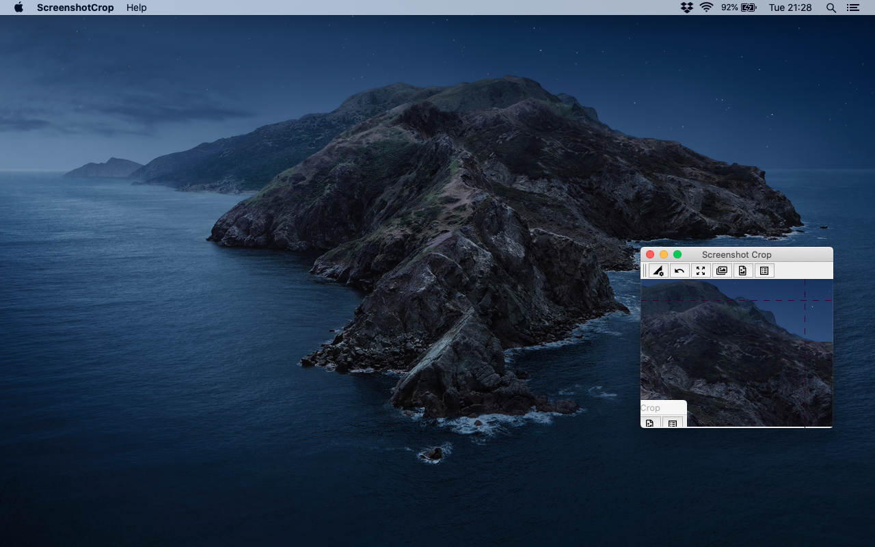Toggle fullscreen with the four-arrows icon
The image size is (875, 547).
(701, 271)
